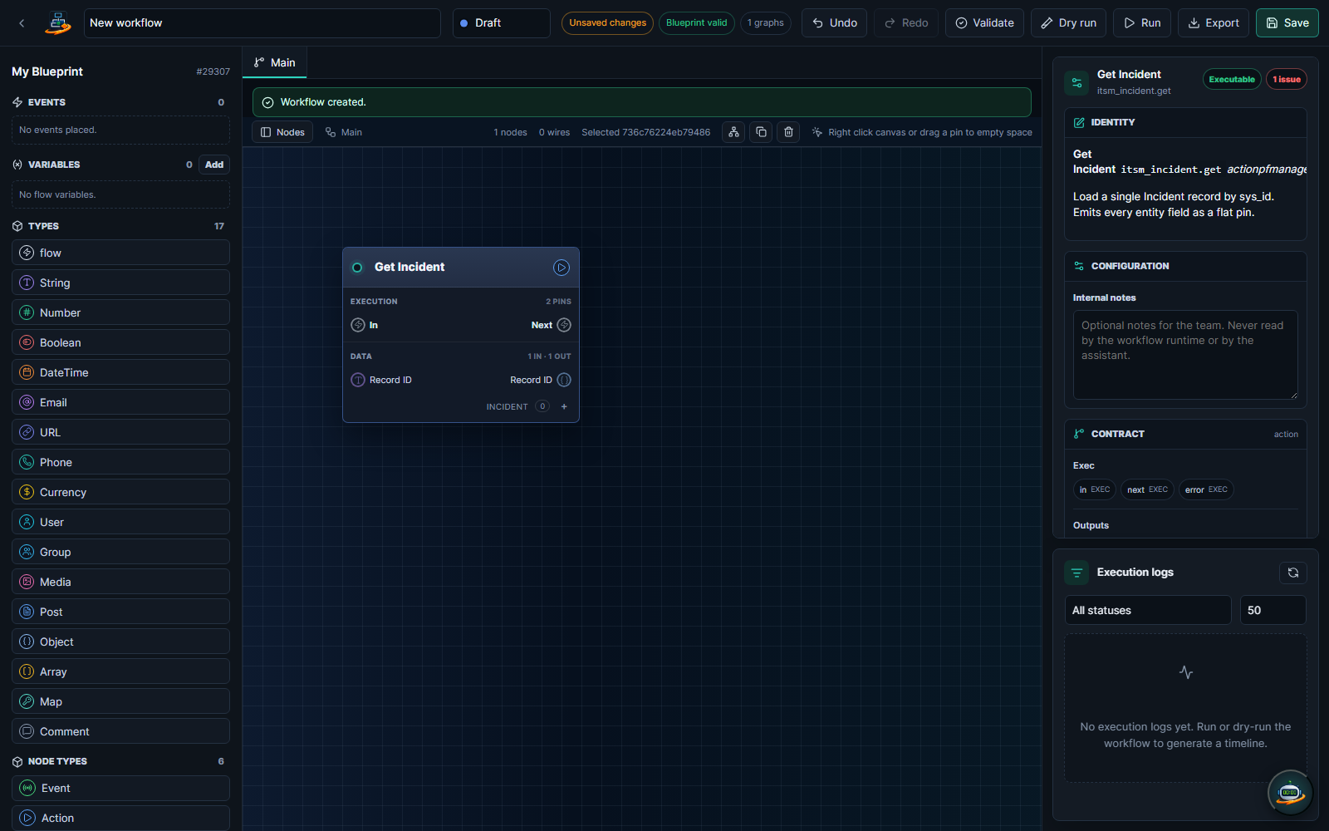Open the All statuses filter dropdown
Viewport: 1329px width, 831px height.
[x=1148, y=610]
